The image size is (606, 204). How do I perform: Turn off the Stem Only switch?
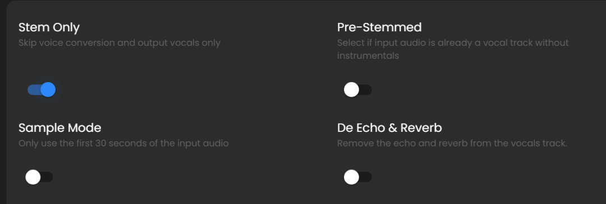(42, 89)
